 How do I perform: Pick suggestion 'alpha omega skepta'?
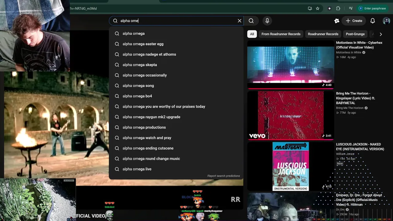click(x=176, y=65)
